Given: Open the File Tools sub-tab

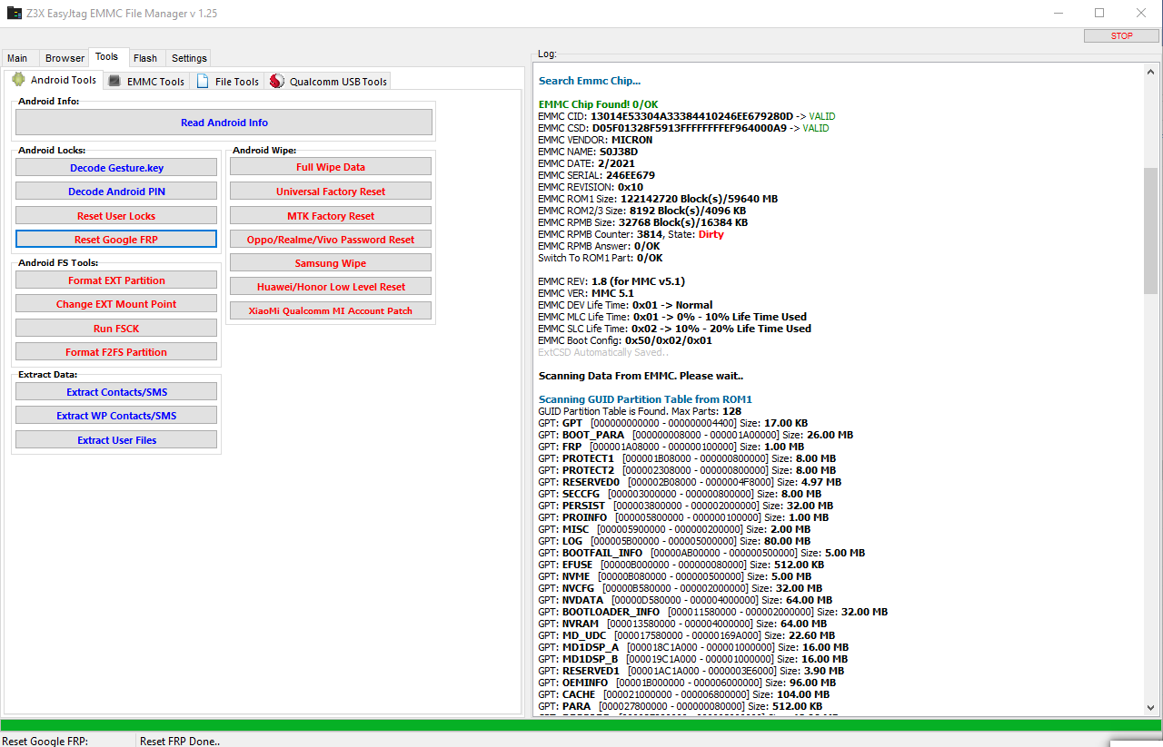Looking at the screenshot, I should pyautogui.click(x=228, y=82).
